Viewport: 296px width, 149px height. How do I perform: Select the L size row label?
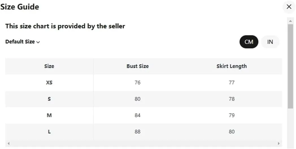[x=49, y=131]
